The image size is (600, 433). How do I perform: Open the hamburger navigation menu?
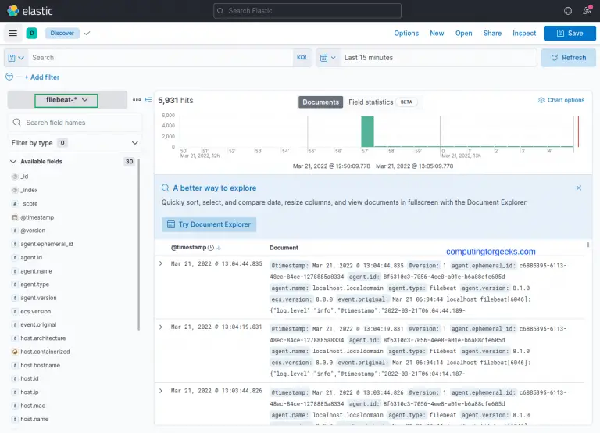tap(13, 34)
